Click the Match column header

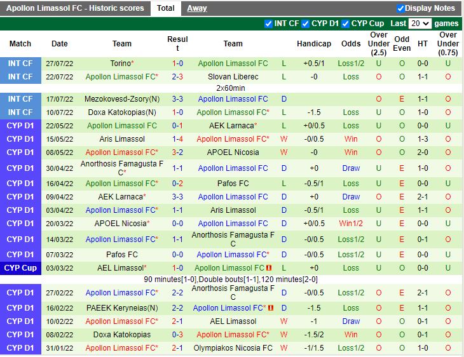20,44
